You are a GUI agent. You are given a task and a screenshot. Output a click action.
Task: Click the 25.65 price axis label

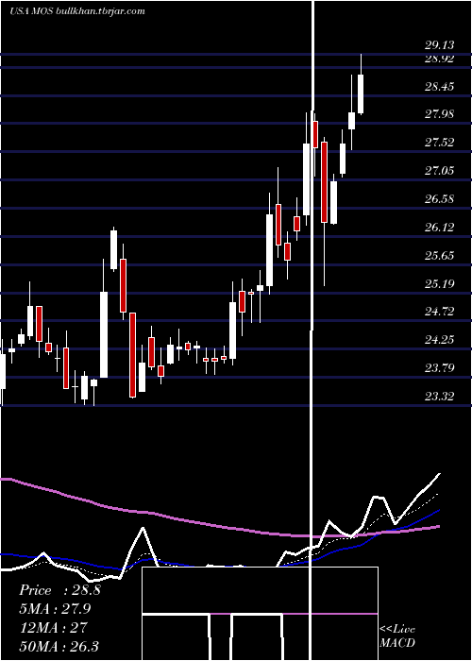coord(440,256)
